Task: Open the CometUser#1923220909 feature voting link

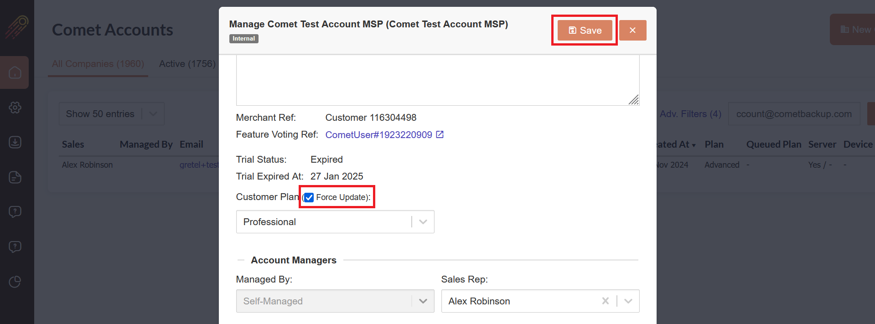Action: pos(378,135)
